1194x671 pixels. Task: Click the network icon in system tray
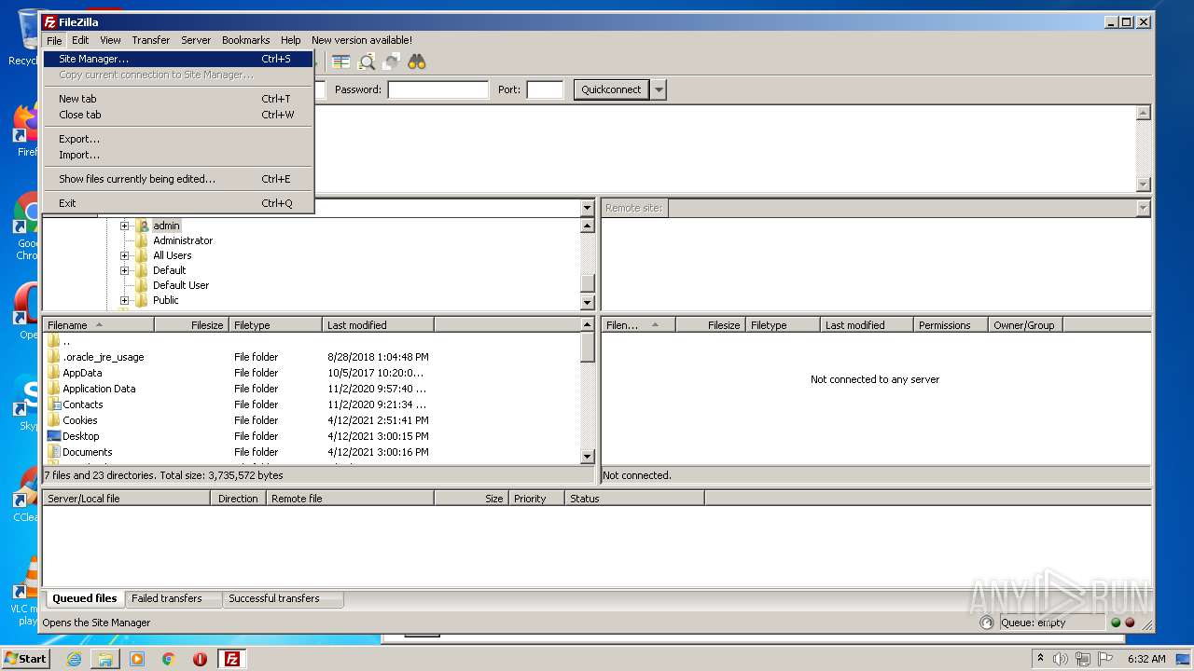click(1082, 659)
